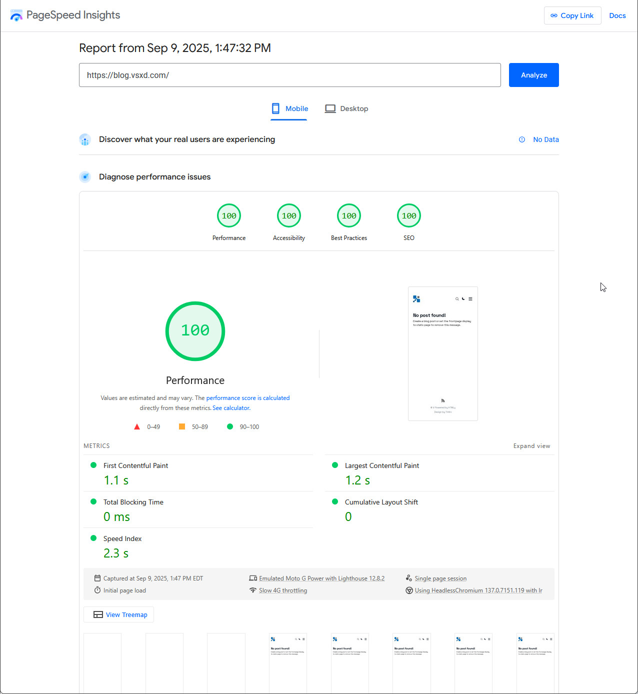Click the red triangle 0–49 legend icon
The image size is (638, 694).
point(137,426)
